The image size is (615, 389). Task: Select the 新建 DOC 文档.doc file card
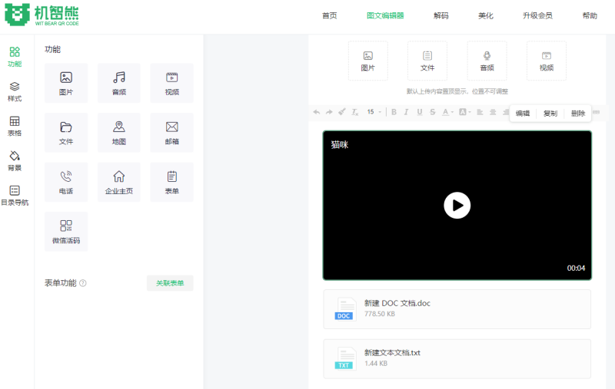pyautogui.click(x=457, y=309)
